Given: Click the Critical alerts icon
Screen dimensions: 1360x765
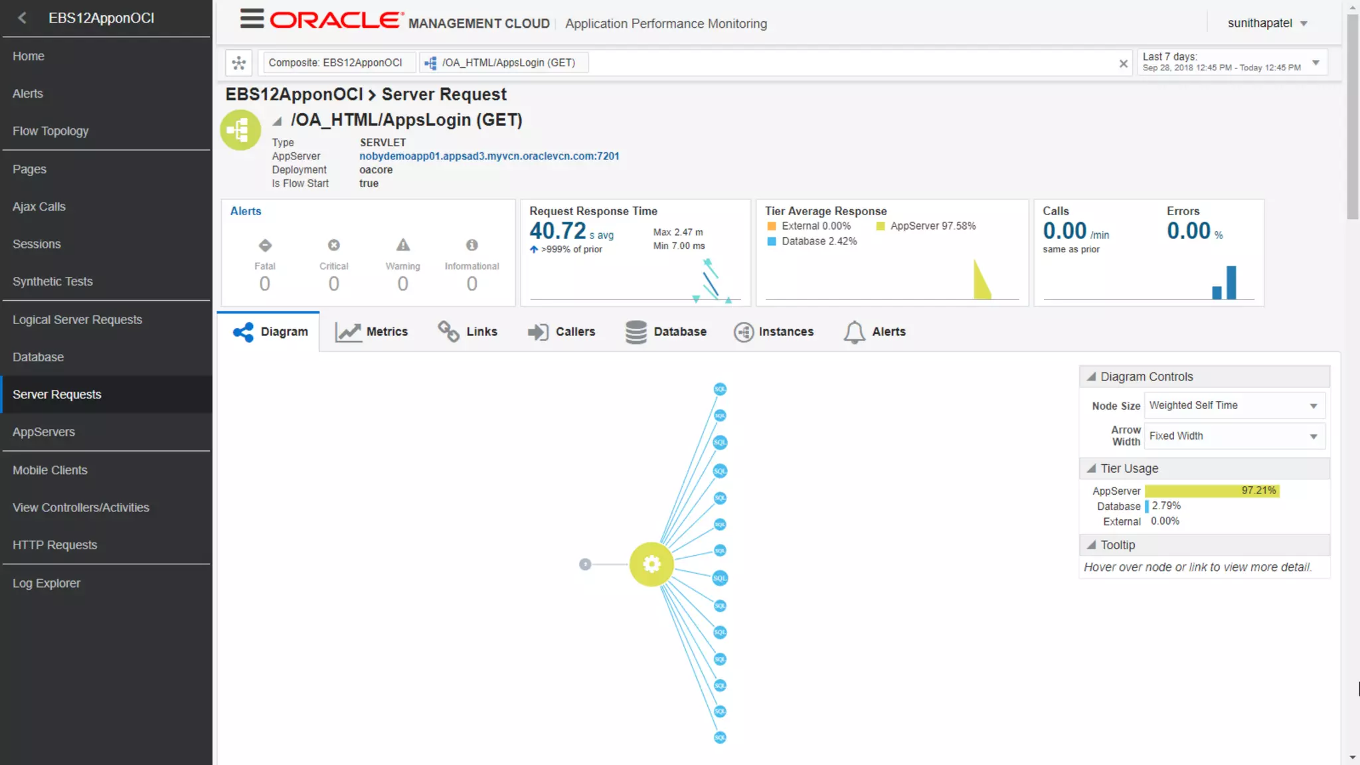Looking at the screenshot, I should (x=334, y=245).
